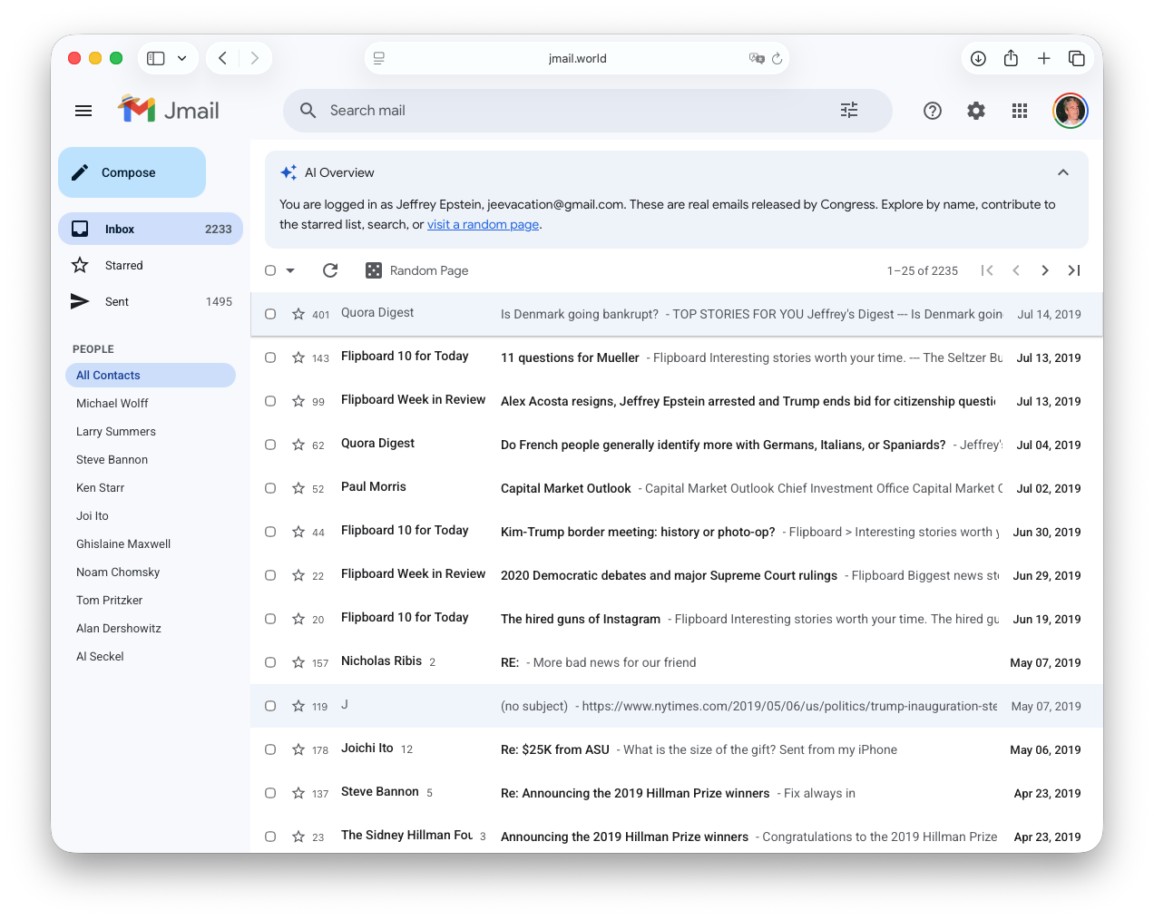Open search filter options icon

(x=848, y=111)
